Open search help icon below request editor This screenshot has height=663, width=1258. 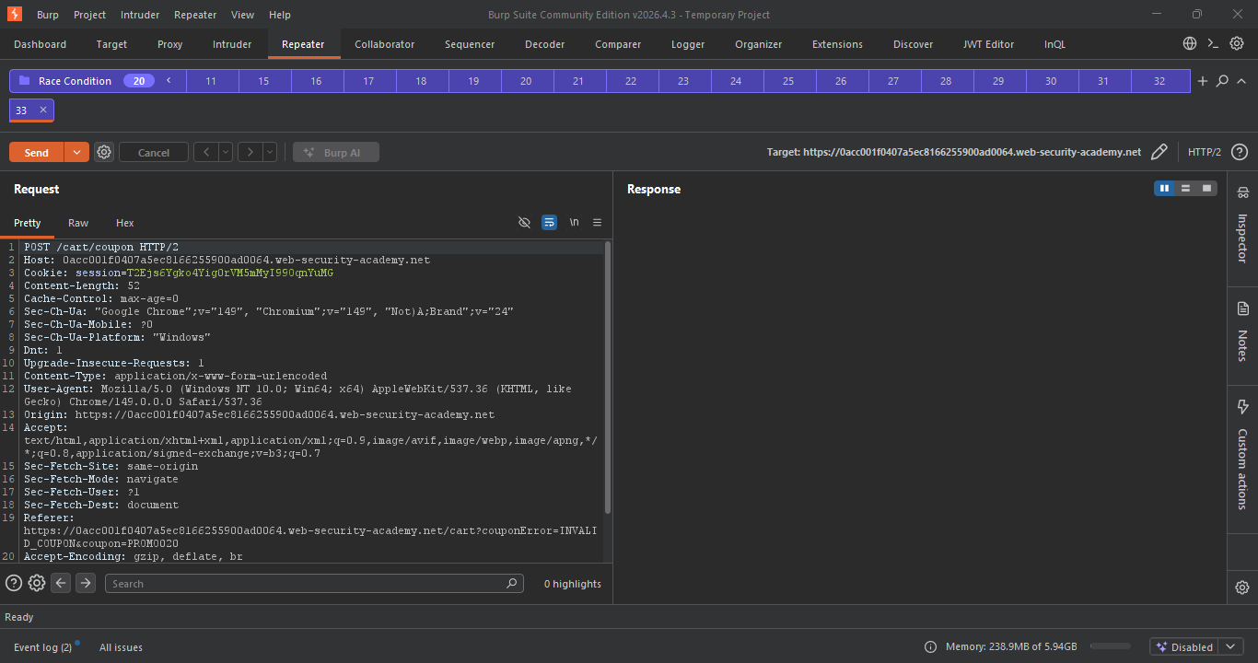click(x=14, y=583)
